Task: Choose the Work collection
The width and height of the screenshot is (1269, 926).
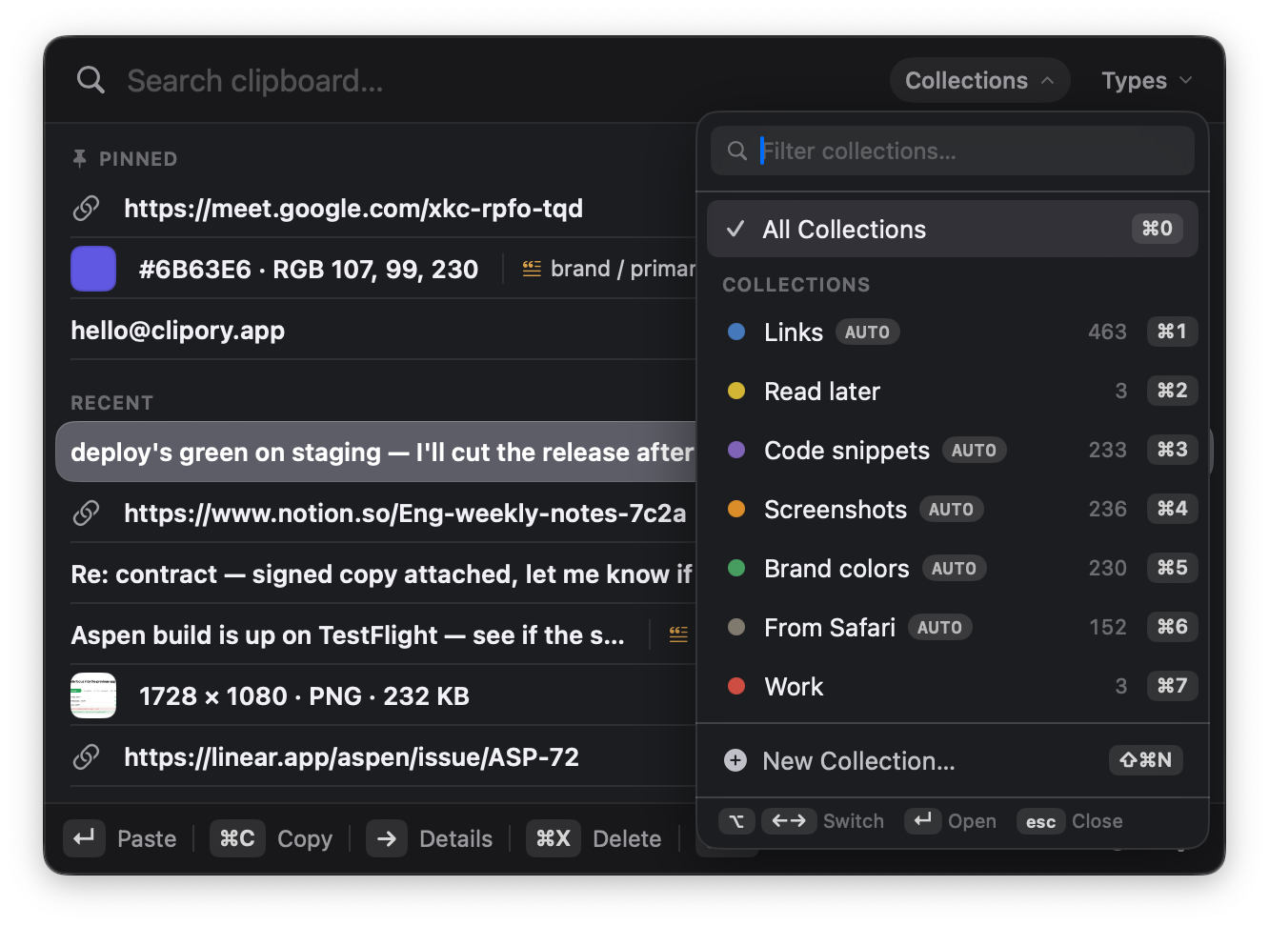Action: (x=952, y=686)
